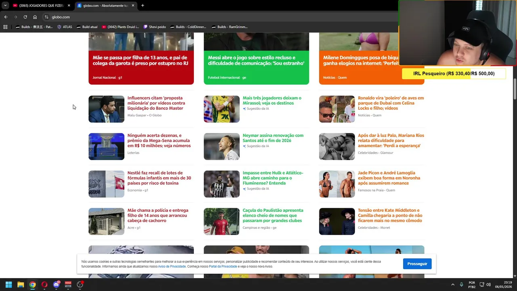This screenshot has height=291, width=517.
Task: Open the Builds - Pat... bookmark
Action: tap(34, 27)
